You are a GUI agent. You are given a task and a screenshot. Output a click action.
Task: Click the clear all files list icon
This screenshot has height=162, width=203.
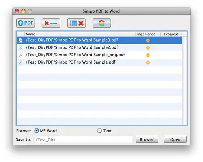77,23
